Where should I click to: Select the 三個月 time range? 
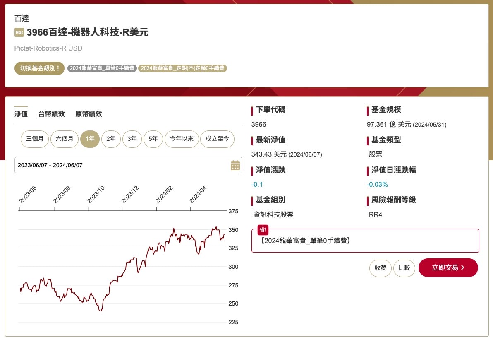(35, 139)
